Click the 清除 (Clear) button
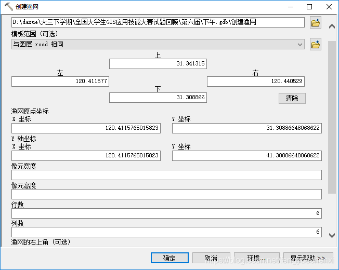339x270 pixels. click(292, 99)
